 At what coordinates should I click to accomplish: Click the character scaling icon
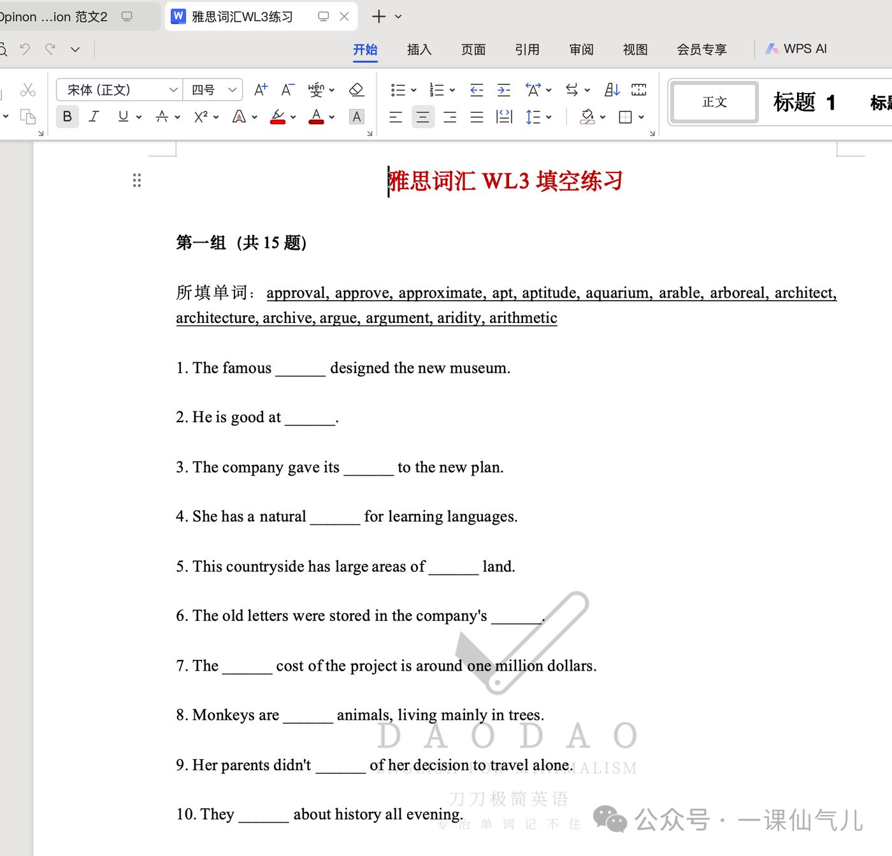tap(533, 90)
